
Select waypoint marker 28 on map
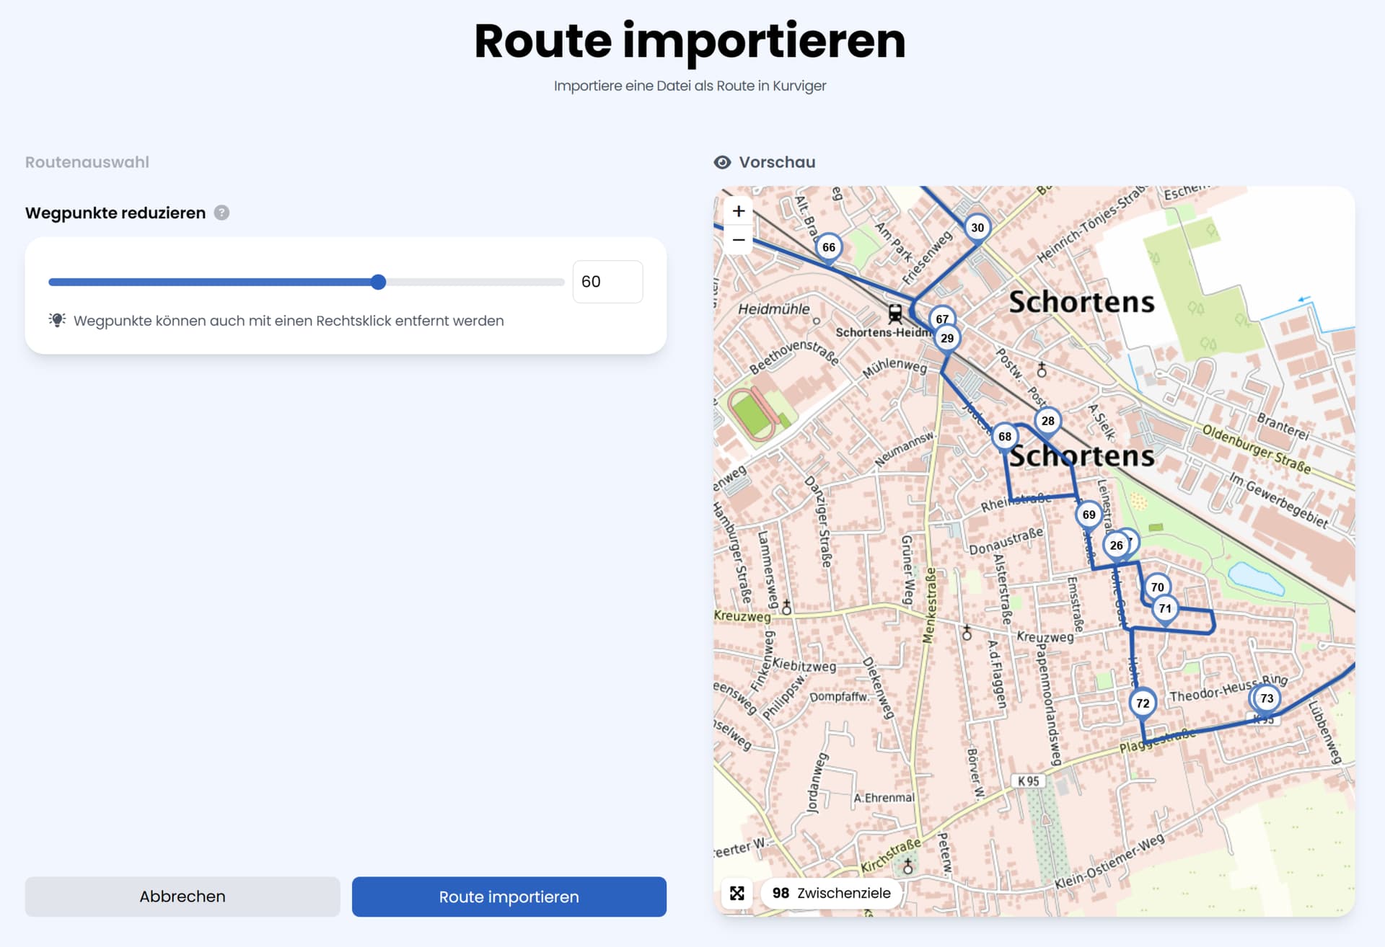coord(1048,420)
